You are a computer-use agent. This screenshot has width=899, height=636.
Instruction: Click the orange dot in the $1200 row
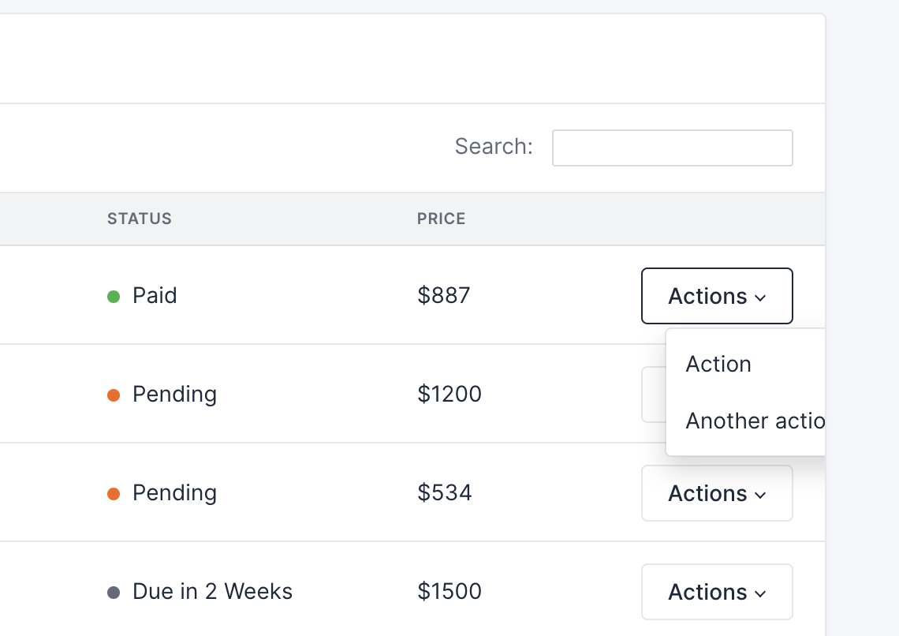pyautogui.click(x=114, y=395)
